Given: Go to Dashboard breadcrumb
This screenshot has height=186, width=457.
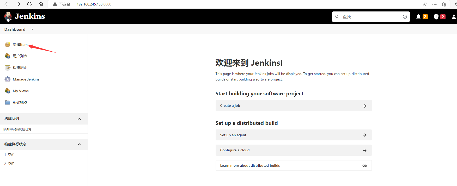Looking at the screenshot, I should click(15, 29).
